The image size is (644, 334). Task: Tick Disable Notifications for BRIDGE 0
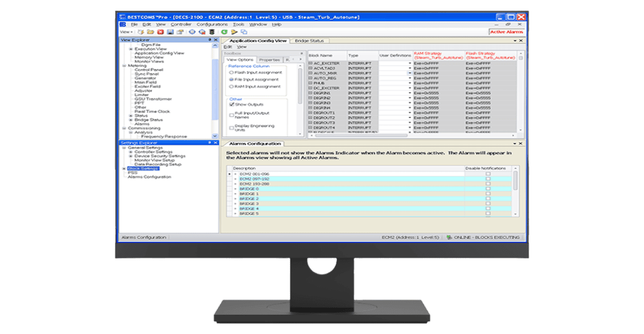tap(488, 189)
